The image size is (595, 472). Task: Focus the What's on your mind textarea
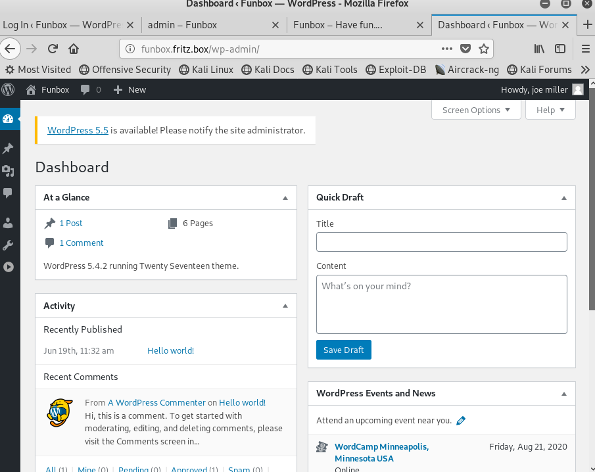(x=442, y=304)
